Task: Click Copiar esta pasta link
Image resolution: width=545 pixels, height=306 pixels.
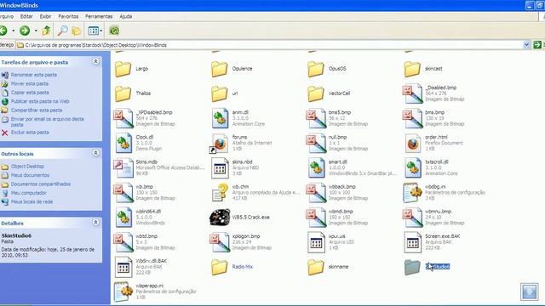Action: [x=30, y=93]
